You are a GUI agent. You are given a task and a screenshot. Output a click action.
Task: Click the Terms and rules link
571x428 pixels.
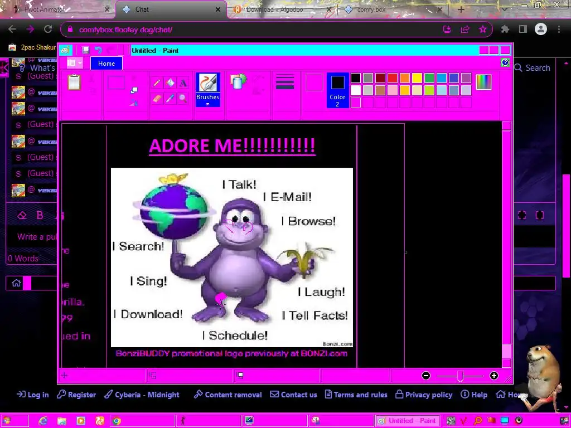point(356,395)
